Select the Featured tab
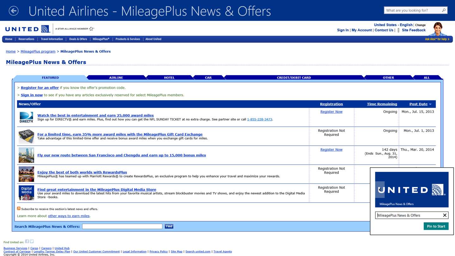Viewport: 455px width, 256px height. click(x=50, y=77)
